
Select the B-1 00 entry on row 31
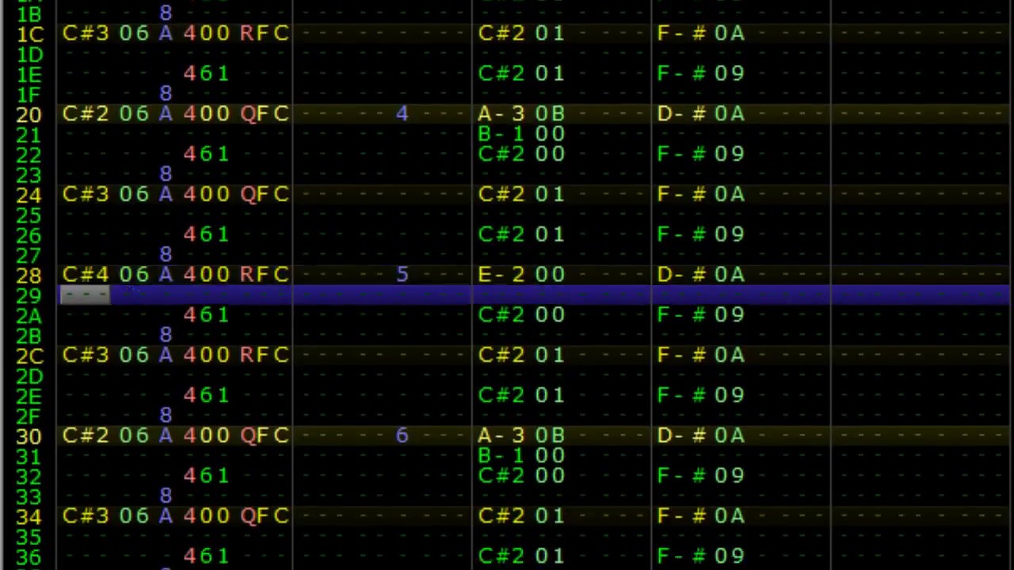pos(521,455)
